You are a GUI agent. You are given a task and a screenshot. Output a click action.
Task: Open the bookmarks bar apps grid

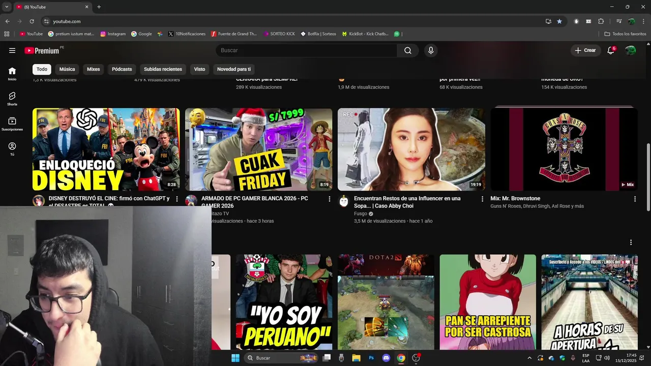pyautogui.click(x=7, y=34)
